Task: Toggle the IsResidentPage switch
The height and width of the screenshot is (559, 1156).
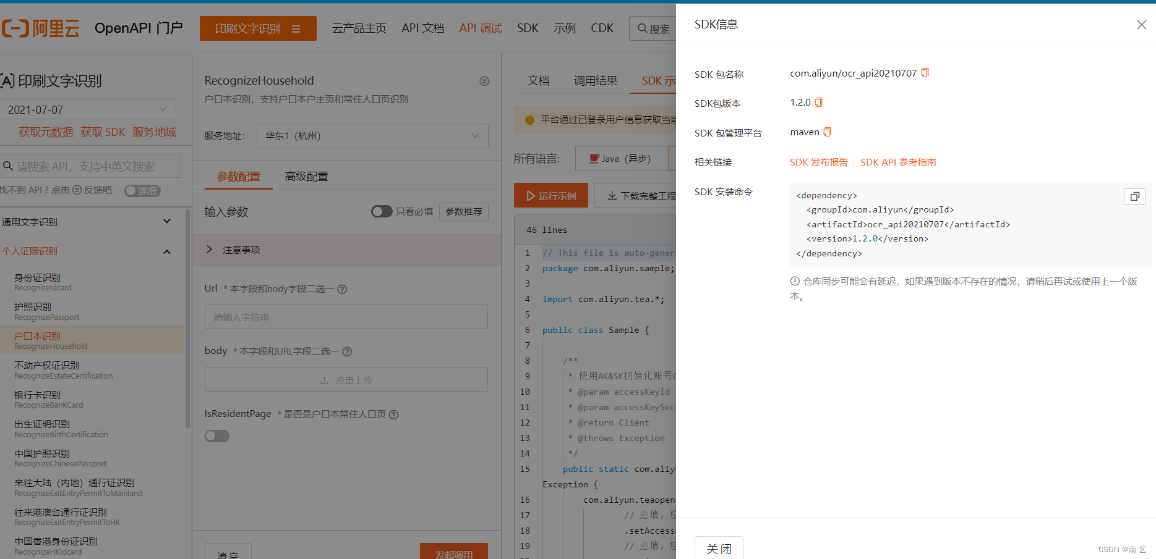Action: coord(217,436)
